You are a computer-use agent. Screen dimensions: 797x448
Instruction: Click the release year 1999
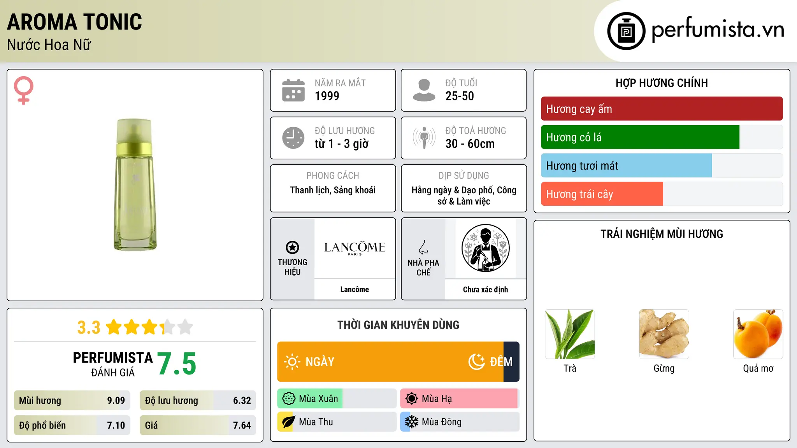(327, 96)
